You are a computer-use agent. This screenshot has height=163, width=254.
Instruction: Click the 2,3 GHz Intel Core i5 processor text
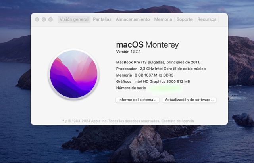[x=173, y=69]
